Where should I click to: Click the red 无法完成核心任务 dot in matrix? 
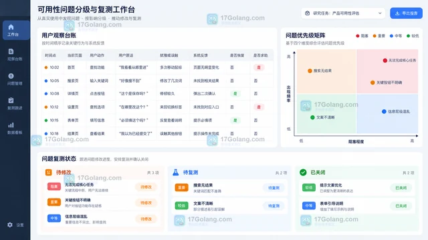385,61
